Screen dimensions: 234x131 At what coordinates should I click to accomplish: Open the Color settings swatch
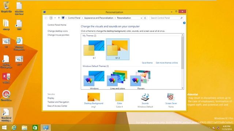120,97
